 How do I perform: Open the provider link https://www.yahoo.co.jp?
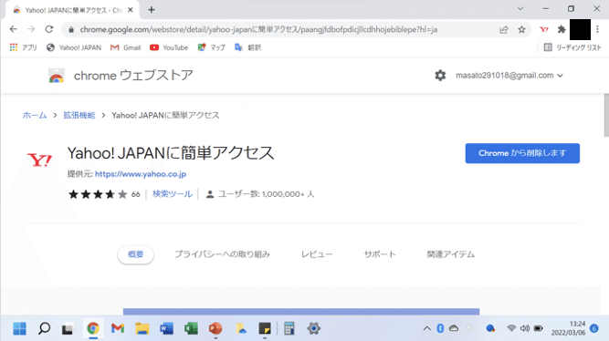point(141,174)
